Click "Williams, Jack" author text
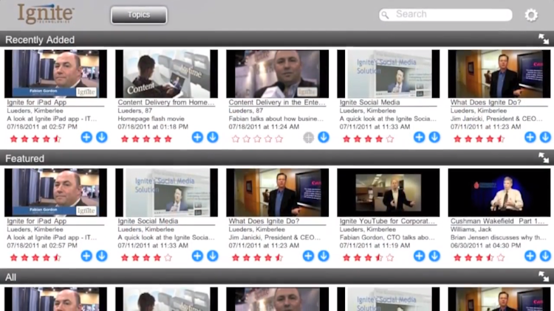 (471, 229)
